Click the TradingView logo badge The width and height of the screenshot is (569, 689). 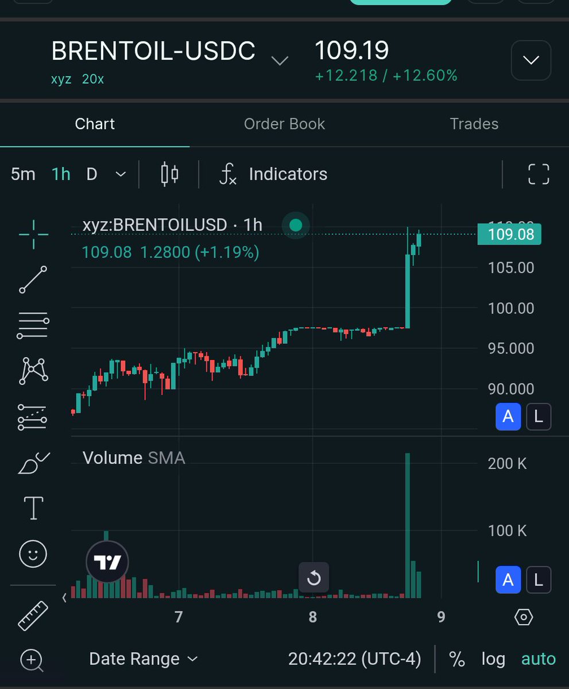coord(107,563)
